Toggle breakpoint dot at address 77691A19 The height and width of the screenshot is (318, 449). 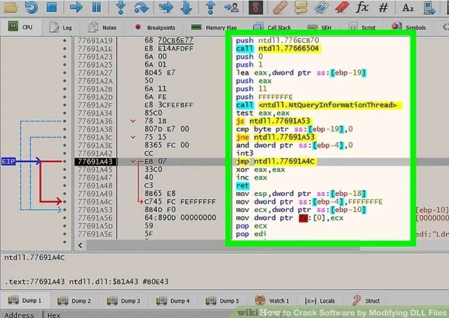point(65,40)
